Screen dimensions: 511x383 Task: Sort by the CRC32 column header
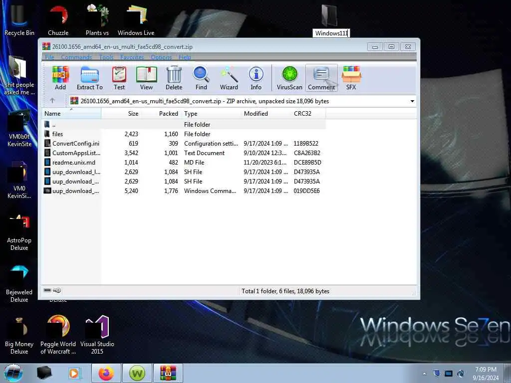308,113
